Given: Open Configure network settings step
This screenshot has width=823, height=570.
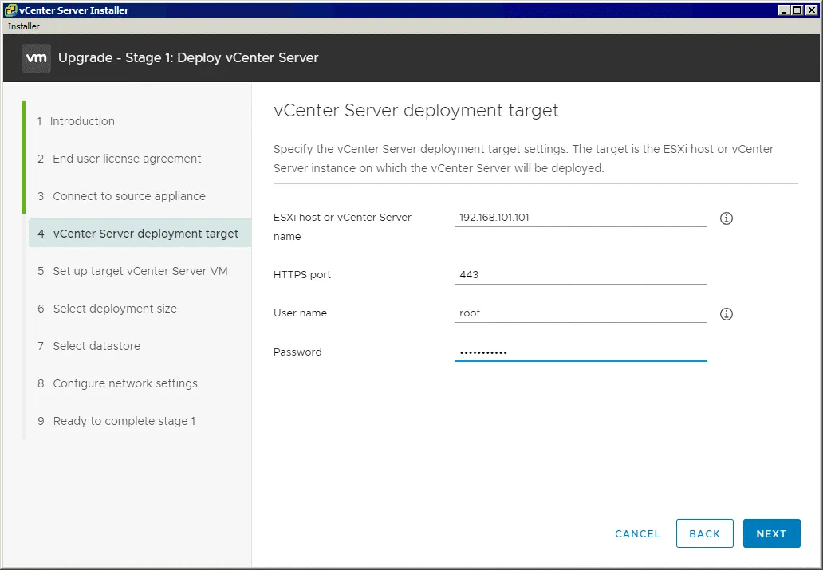Looking at the screenshot, I should coord(125,383).
